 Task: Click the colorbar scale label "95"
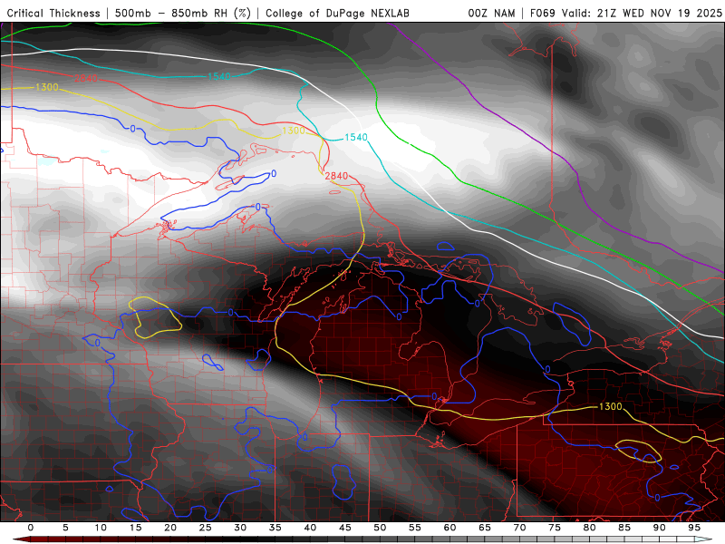(694, 528)
